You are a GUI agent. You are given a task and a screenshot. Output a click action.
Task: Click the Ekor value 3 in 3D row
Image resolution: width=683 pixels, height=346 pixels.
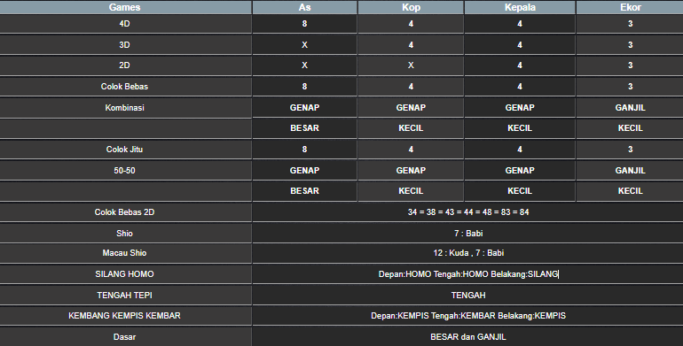(630, 45)
